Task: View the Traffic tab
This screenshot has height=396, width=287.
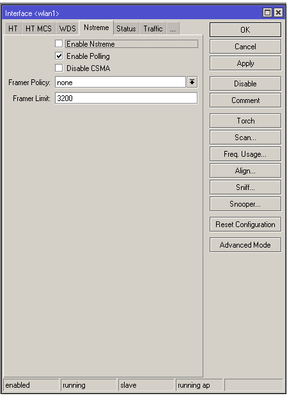Action: pos(153,29)
